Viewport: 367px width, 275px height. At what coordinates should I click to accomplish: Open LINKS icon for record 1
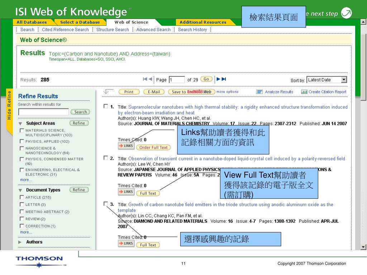tap(126, 146)
